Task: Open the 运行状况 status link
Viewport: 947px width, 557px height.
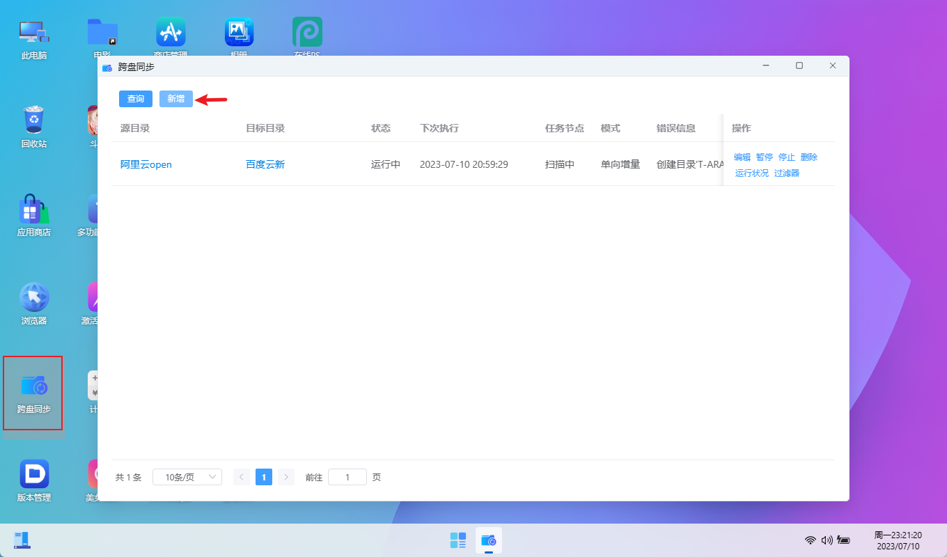Action: click(x=751, y=172)
